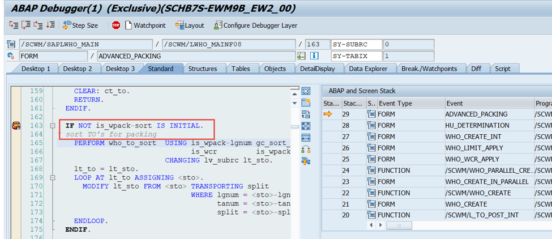Click the New Tool icon beside source editor

pyautogui.click(x=306, y=103)
